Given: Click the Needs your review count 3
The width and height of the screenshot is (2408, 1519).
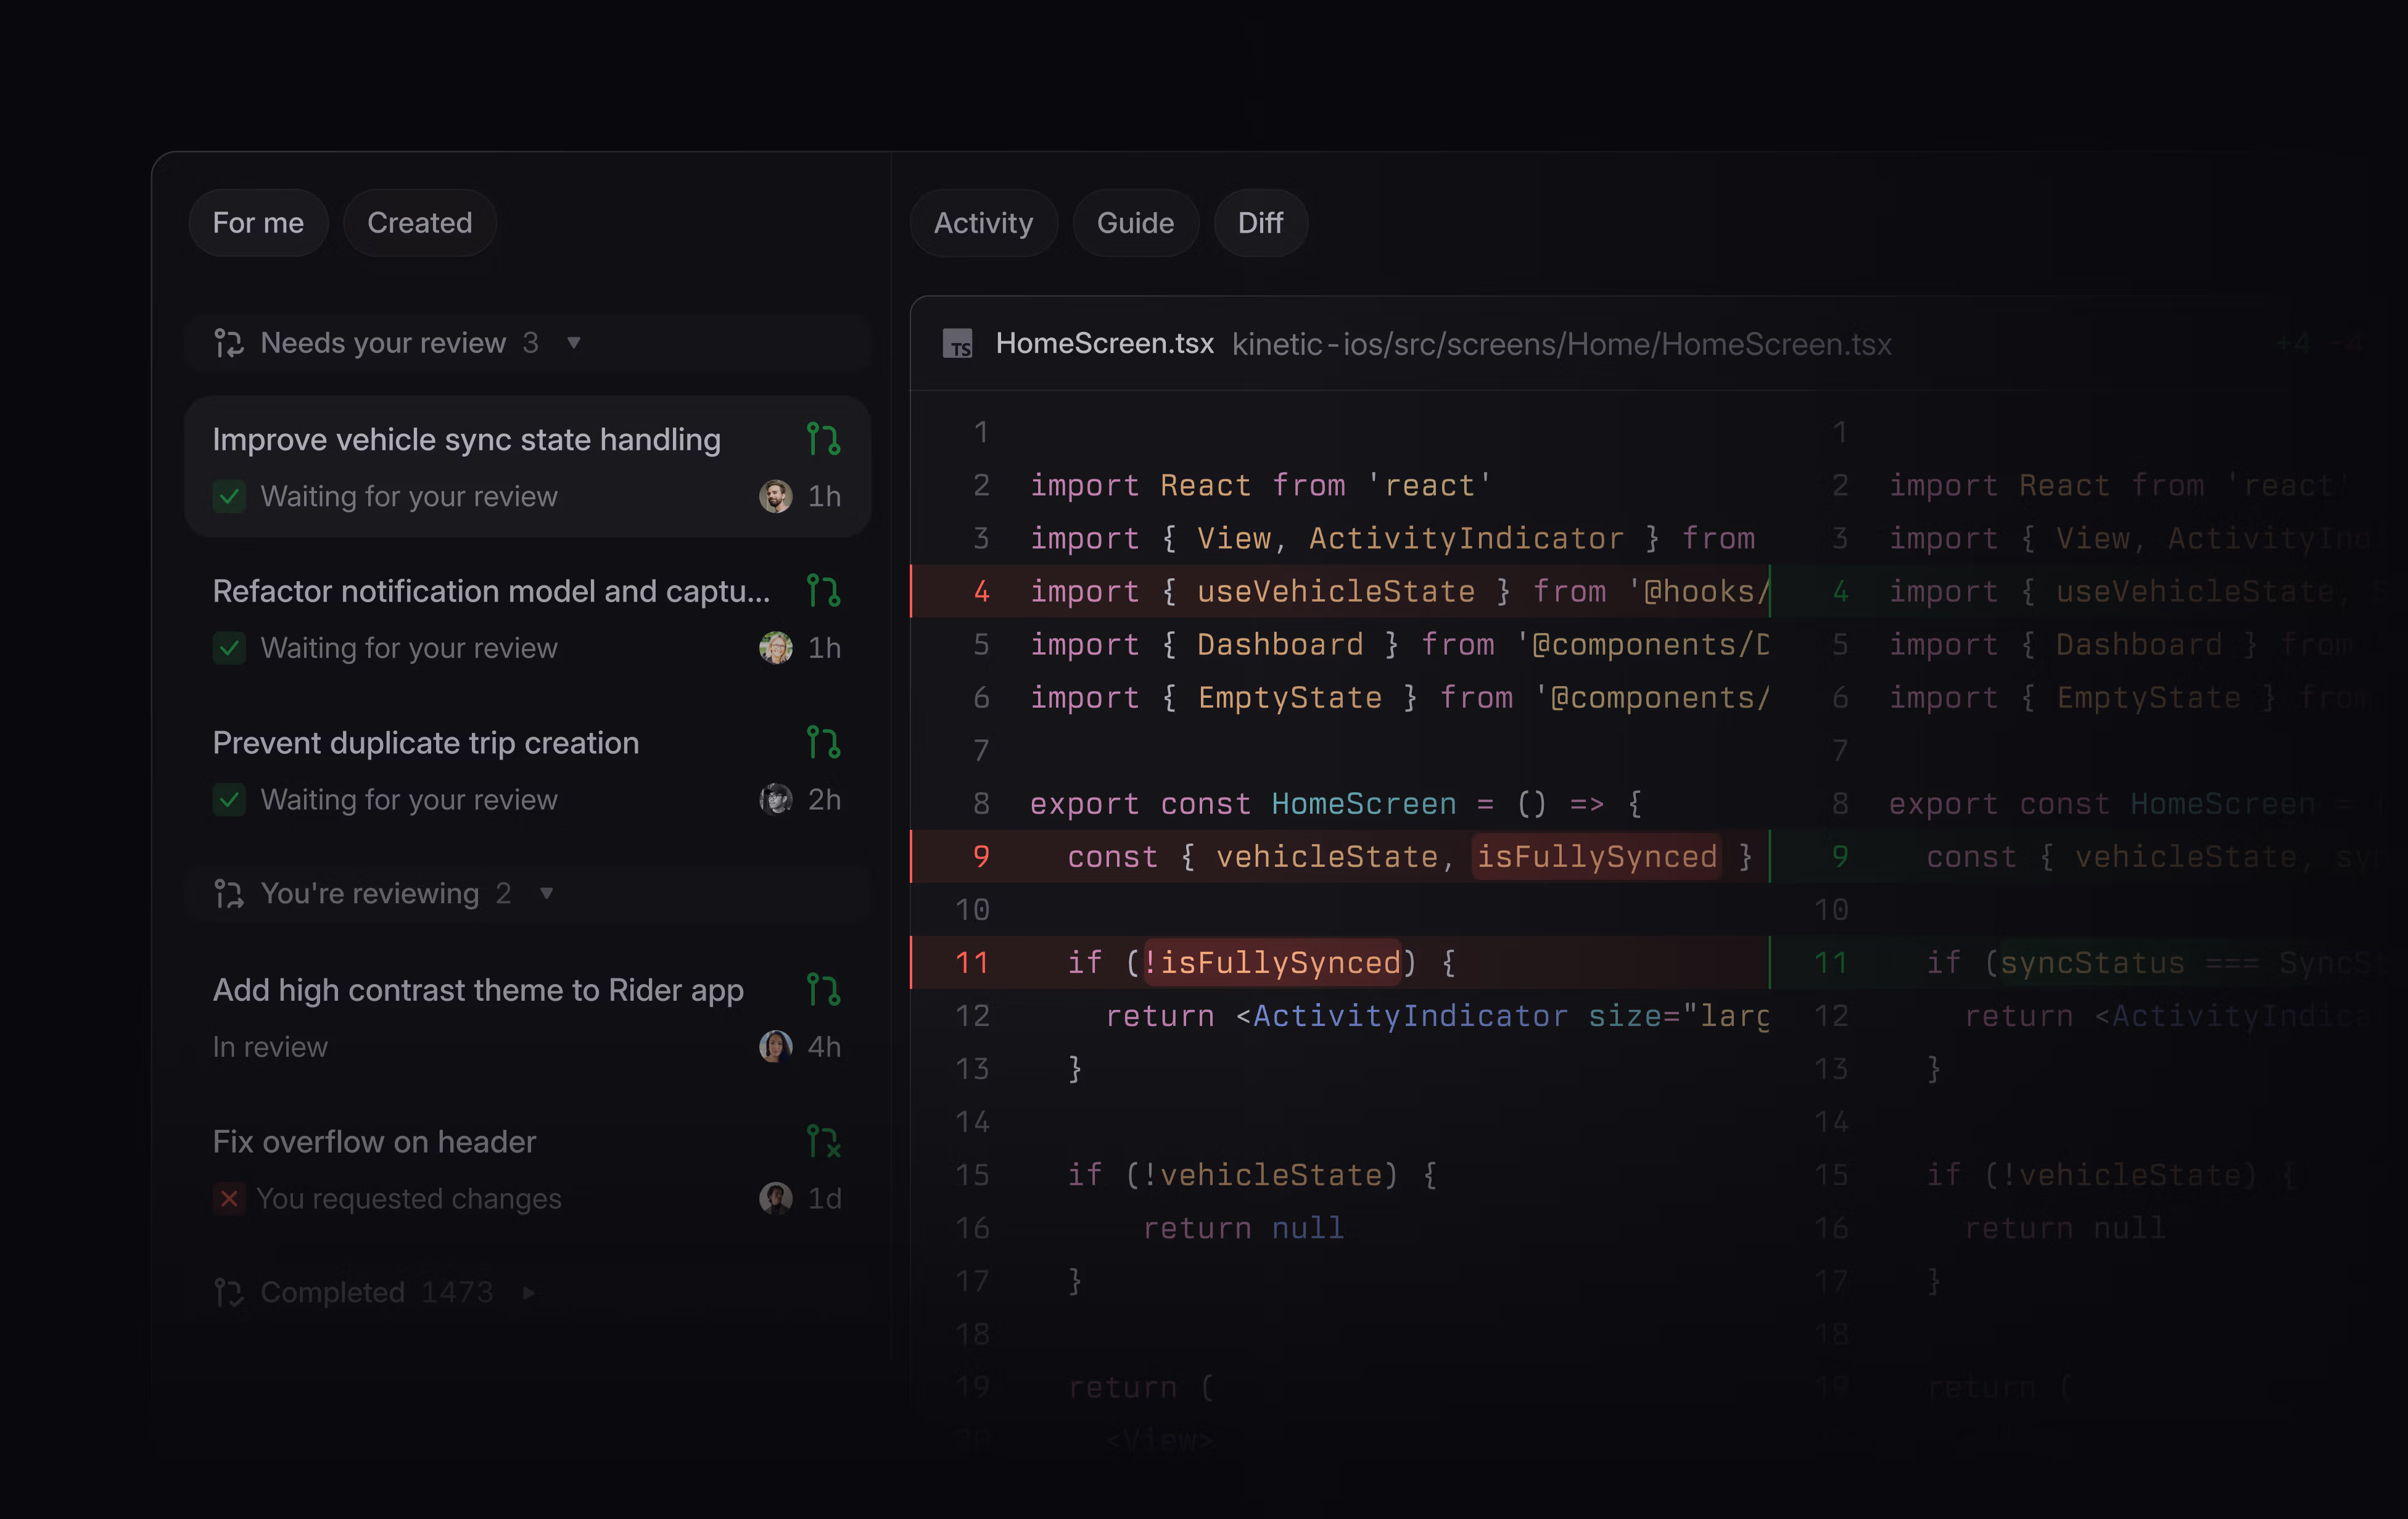Looking at the screenshot, I should click(x=530, y=343).
